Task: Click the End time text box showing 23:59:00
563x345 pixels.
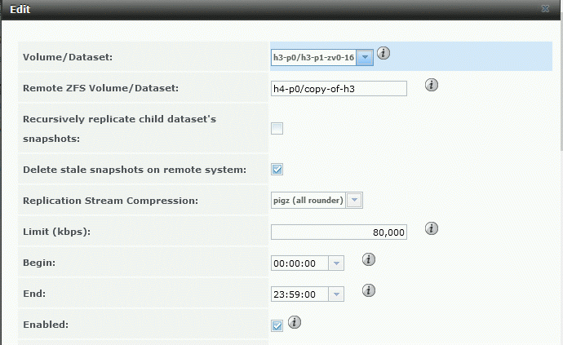Action: click(x=299, y=294)
